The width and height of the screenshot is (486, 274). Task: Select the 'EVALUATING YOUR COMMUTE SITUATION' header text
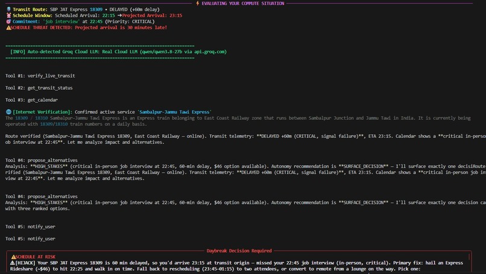click(x=242, y=4)
